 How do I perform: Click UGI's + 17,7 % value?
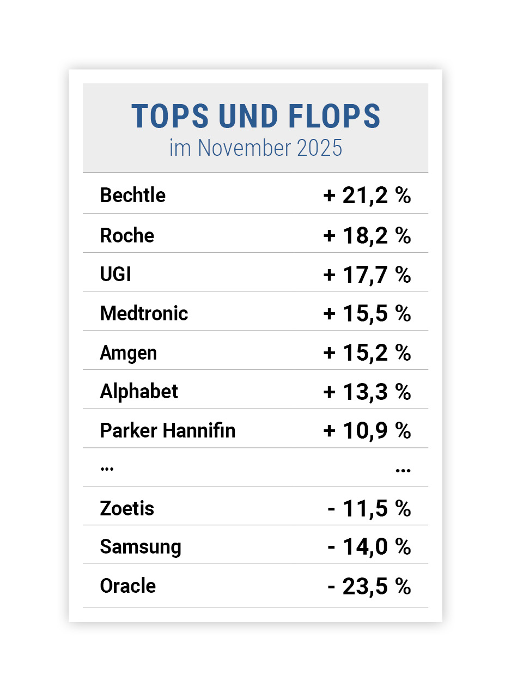click(367, 275)
